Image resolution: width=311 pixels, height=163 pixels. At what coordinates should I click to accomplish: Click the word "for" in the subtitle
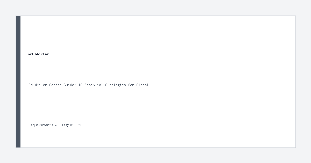(131, 85)
